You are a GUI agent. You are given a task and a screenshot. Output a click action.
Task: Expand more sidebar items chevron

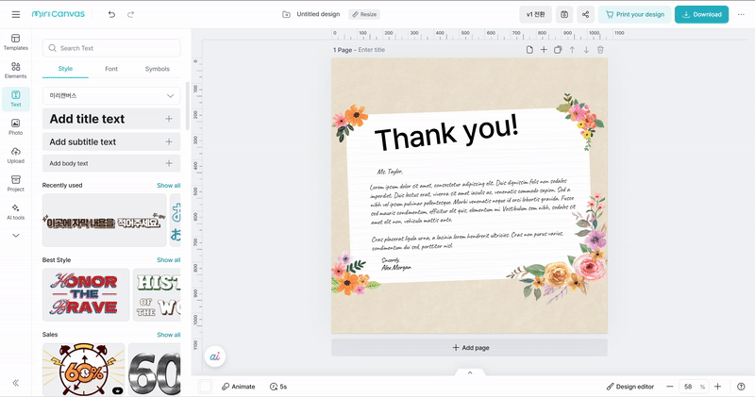[16, 236]
